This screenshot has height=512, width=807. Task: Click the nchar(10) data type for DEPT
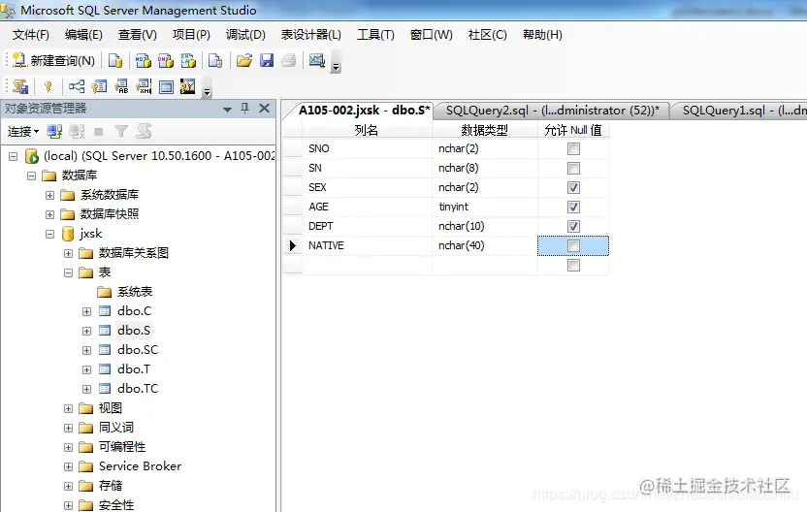(485, 226)
